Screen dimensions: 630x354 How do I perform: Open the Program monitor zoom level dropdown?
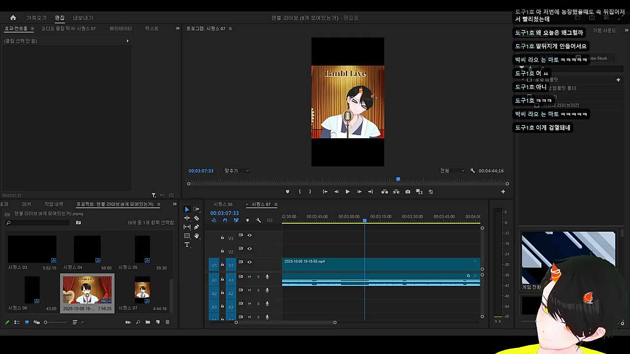237,171
